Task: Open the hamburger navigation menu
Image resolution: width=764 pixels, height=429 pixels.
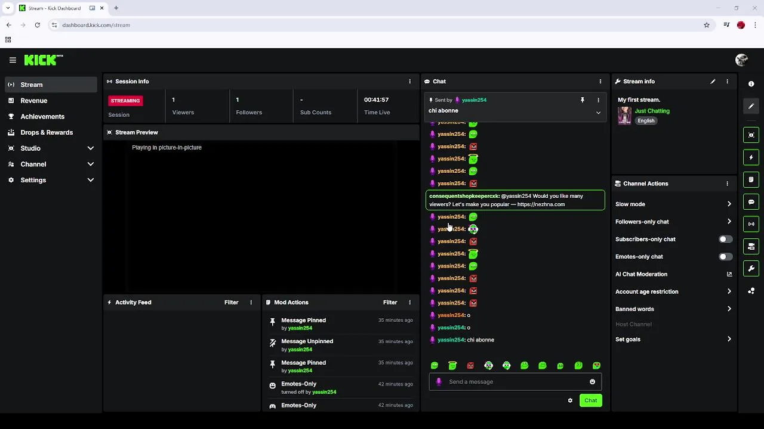Action: 13,60
